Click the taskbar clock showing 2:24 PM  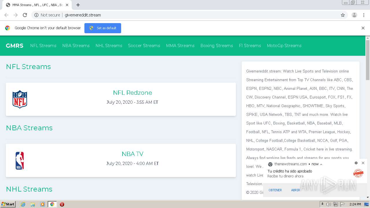coord(355,204)
